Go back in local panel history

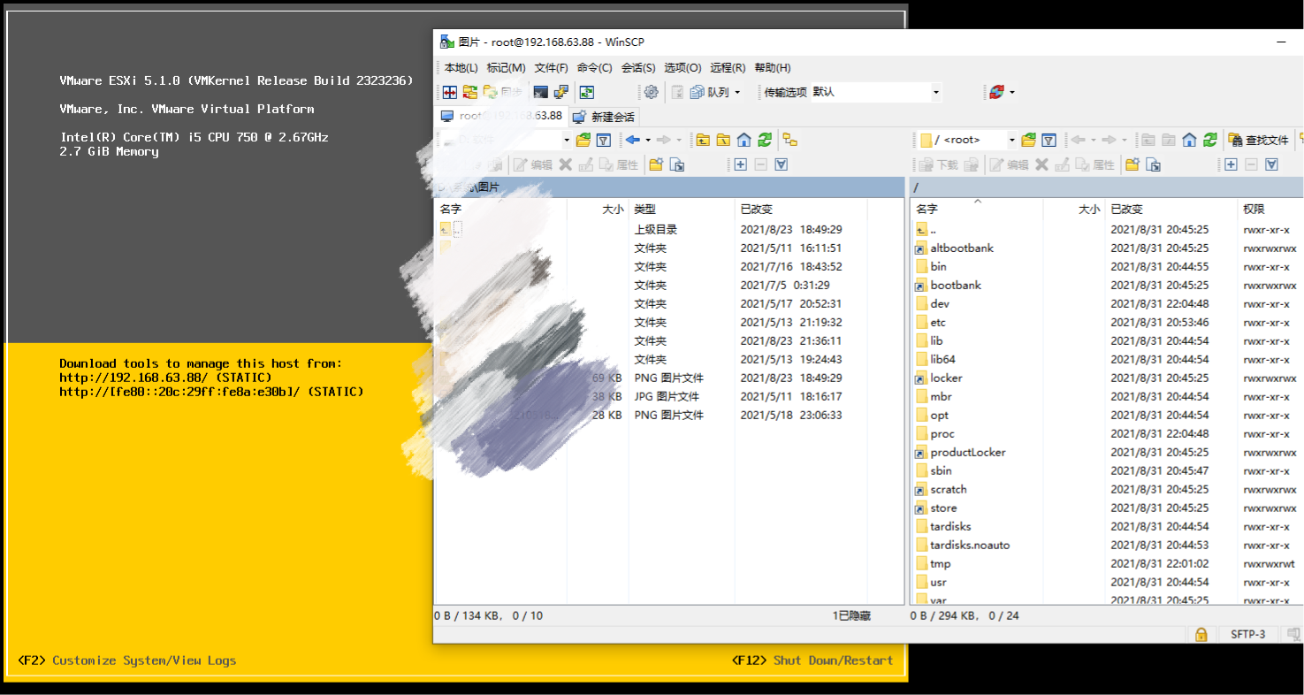(x=632, y=140)
